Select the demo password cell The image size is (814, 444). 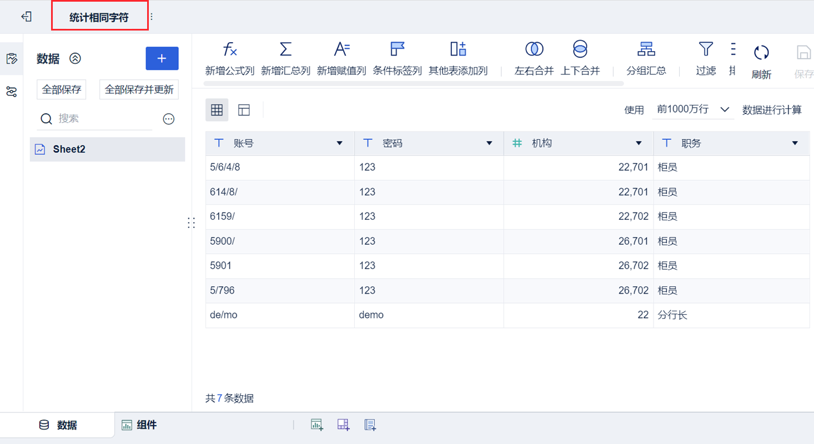[429, 315]
